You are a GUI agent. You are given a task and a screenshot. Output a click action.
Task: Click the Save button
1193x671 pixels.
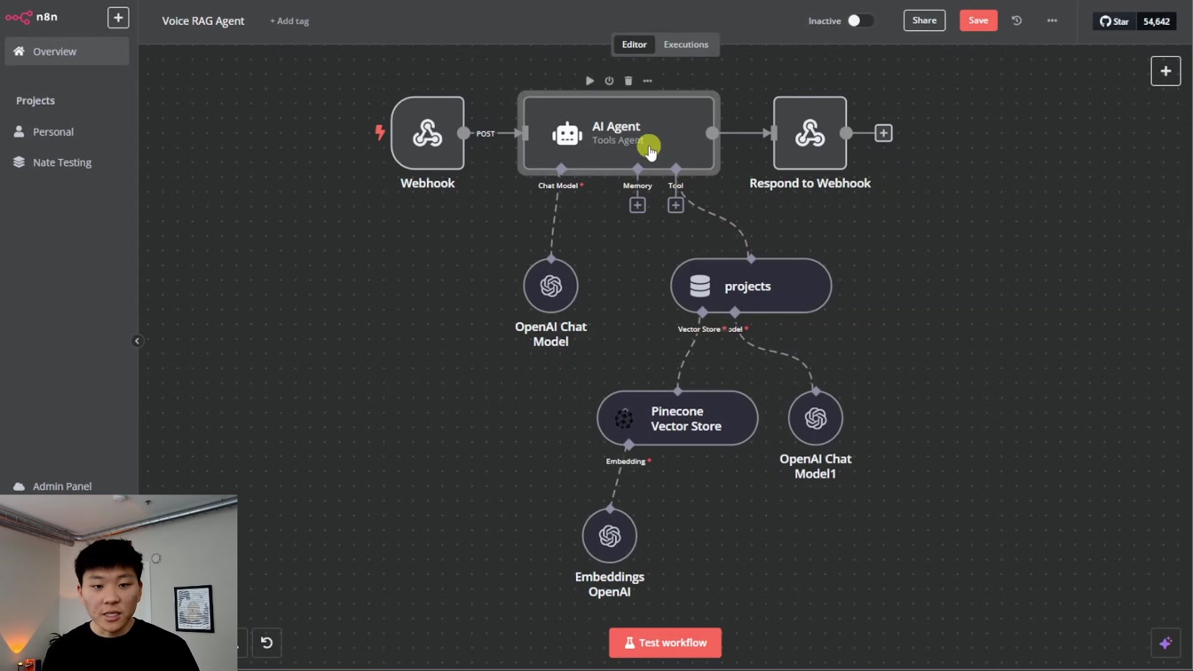[978, 20]
